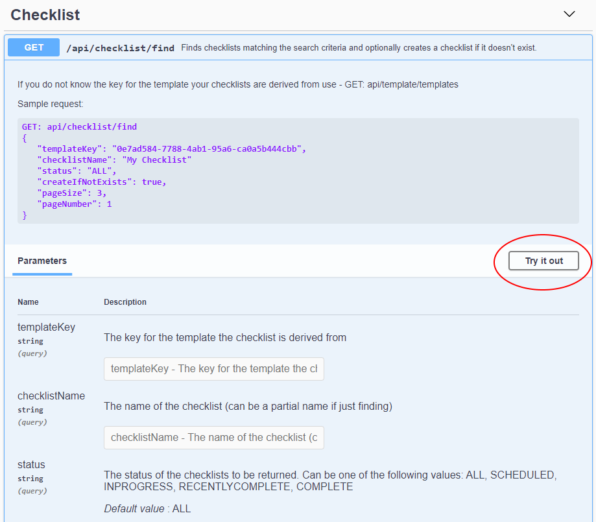Click the status parameter name

click(x=31, y=464)
